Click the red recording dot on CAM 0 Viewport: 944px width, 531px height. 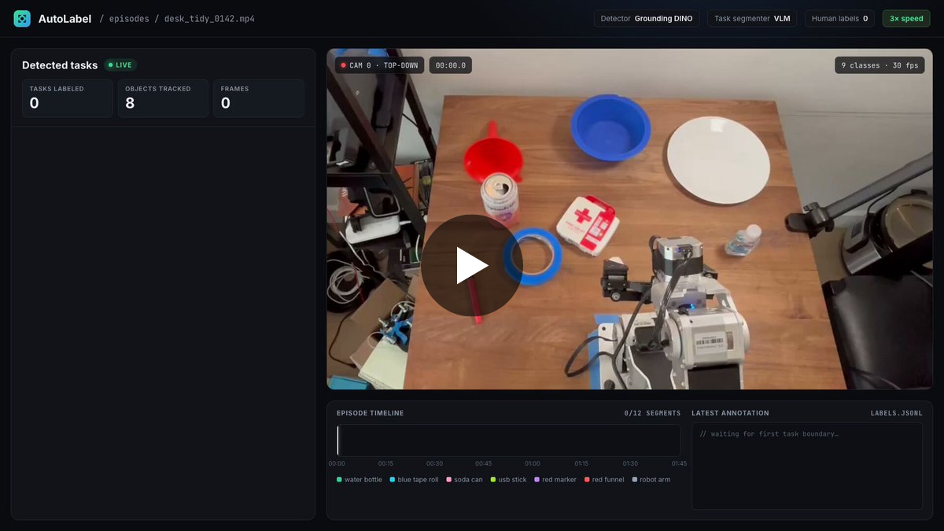344,65
